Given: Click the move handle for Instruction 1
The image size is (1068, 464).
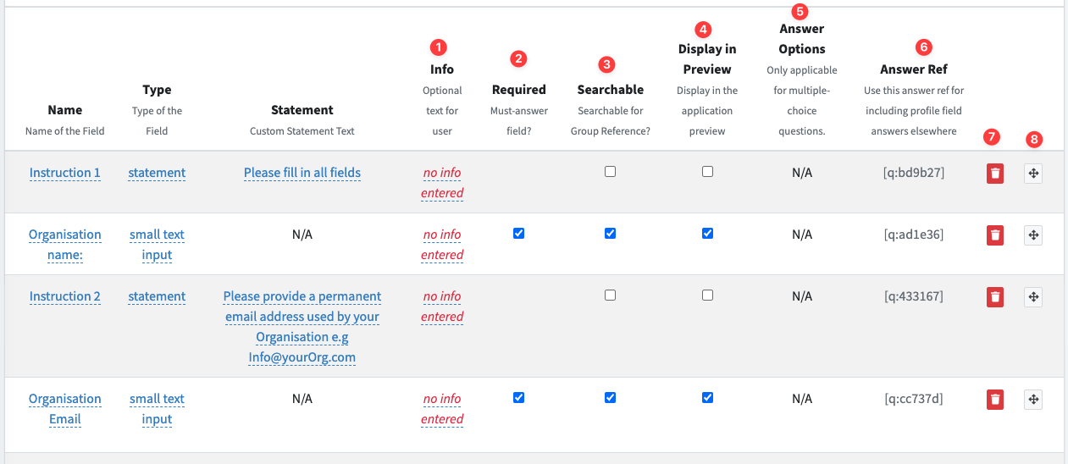Looking at the screenshot, I should click(1033, 174).
